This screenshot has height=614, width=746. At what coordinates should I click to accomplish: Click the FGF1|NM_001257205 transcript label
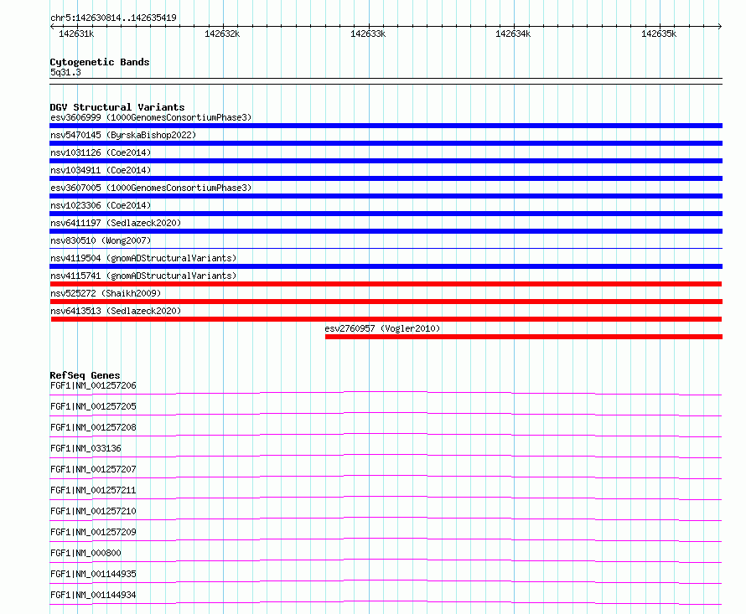click(x=93, y=406)
